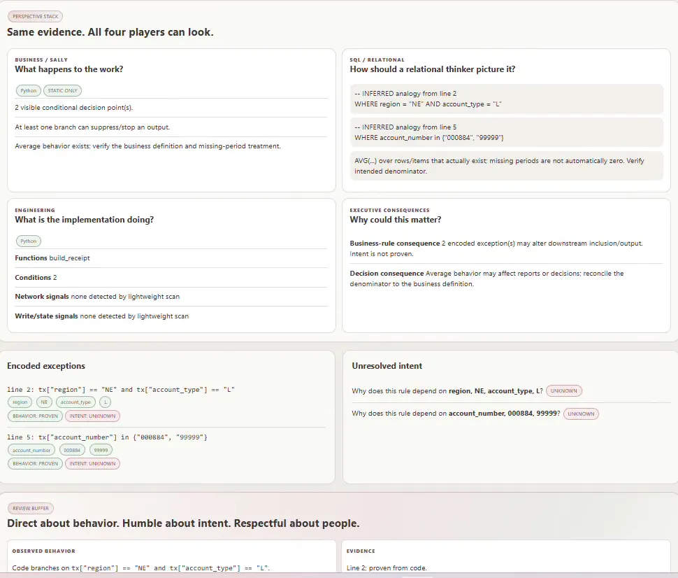Click UNKNOWN badge beside account_number rule question
This screenshot has width=678, height=578.
581,414
